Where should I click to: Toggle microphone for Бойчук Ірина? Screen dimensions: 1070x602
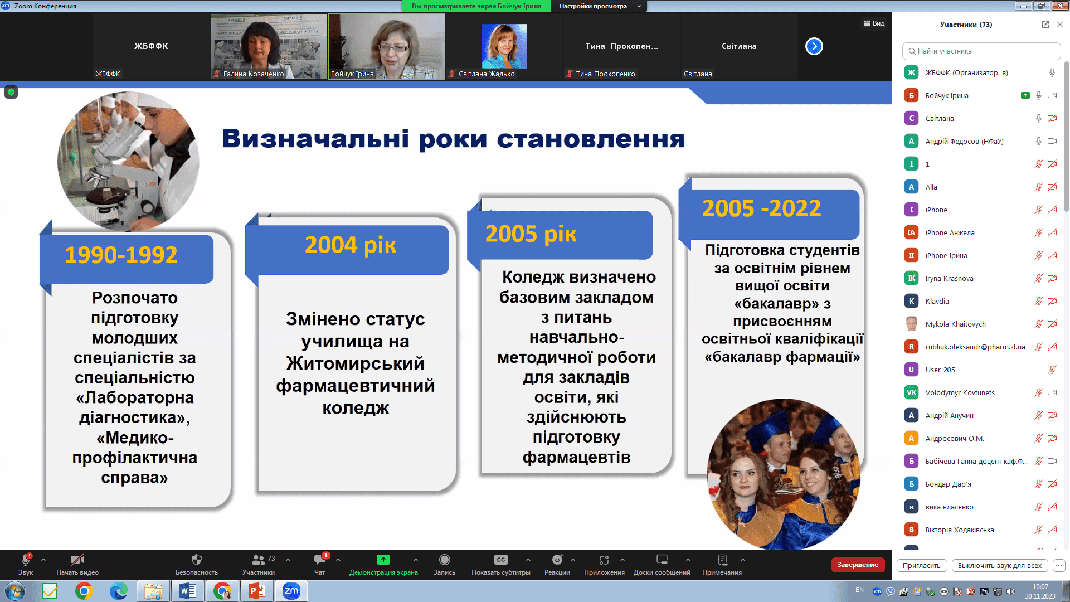pyautogui.click(x=1039, y=95)
